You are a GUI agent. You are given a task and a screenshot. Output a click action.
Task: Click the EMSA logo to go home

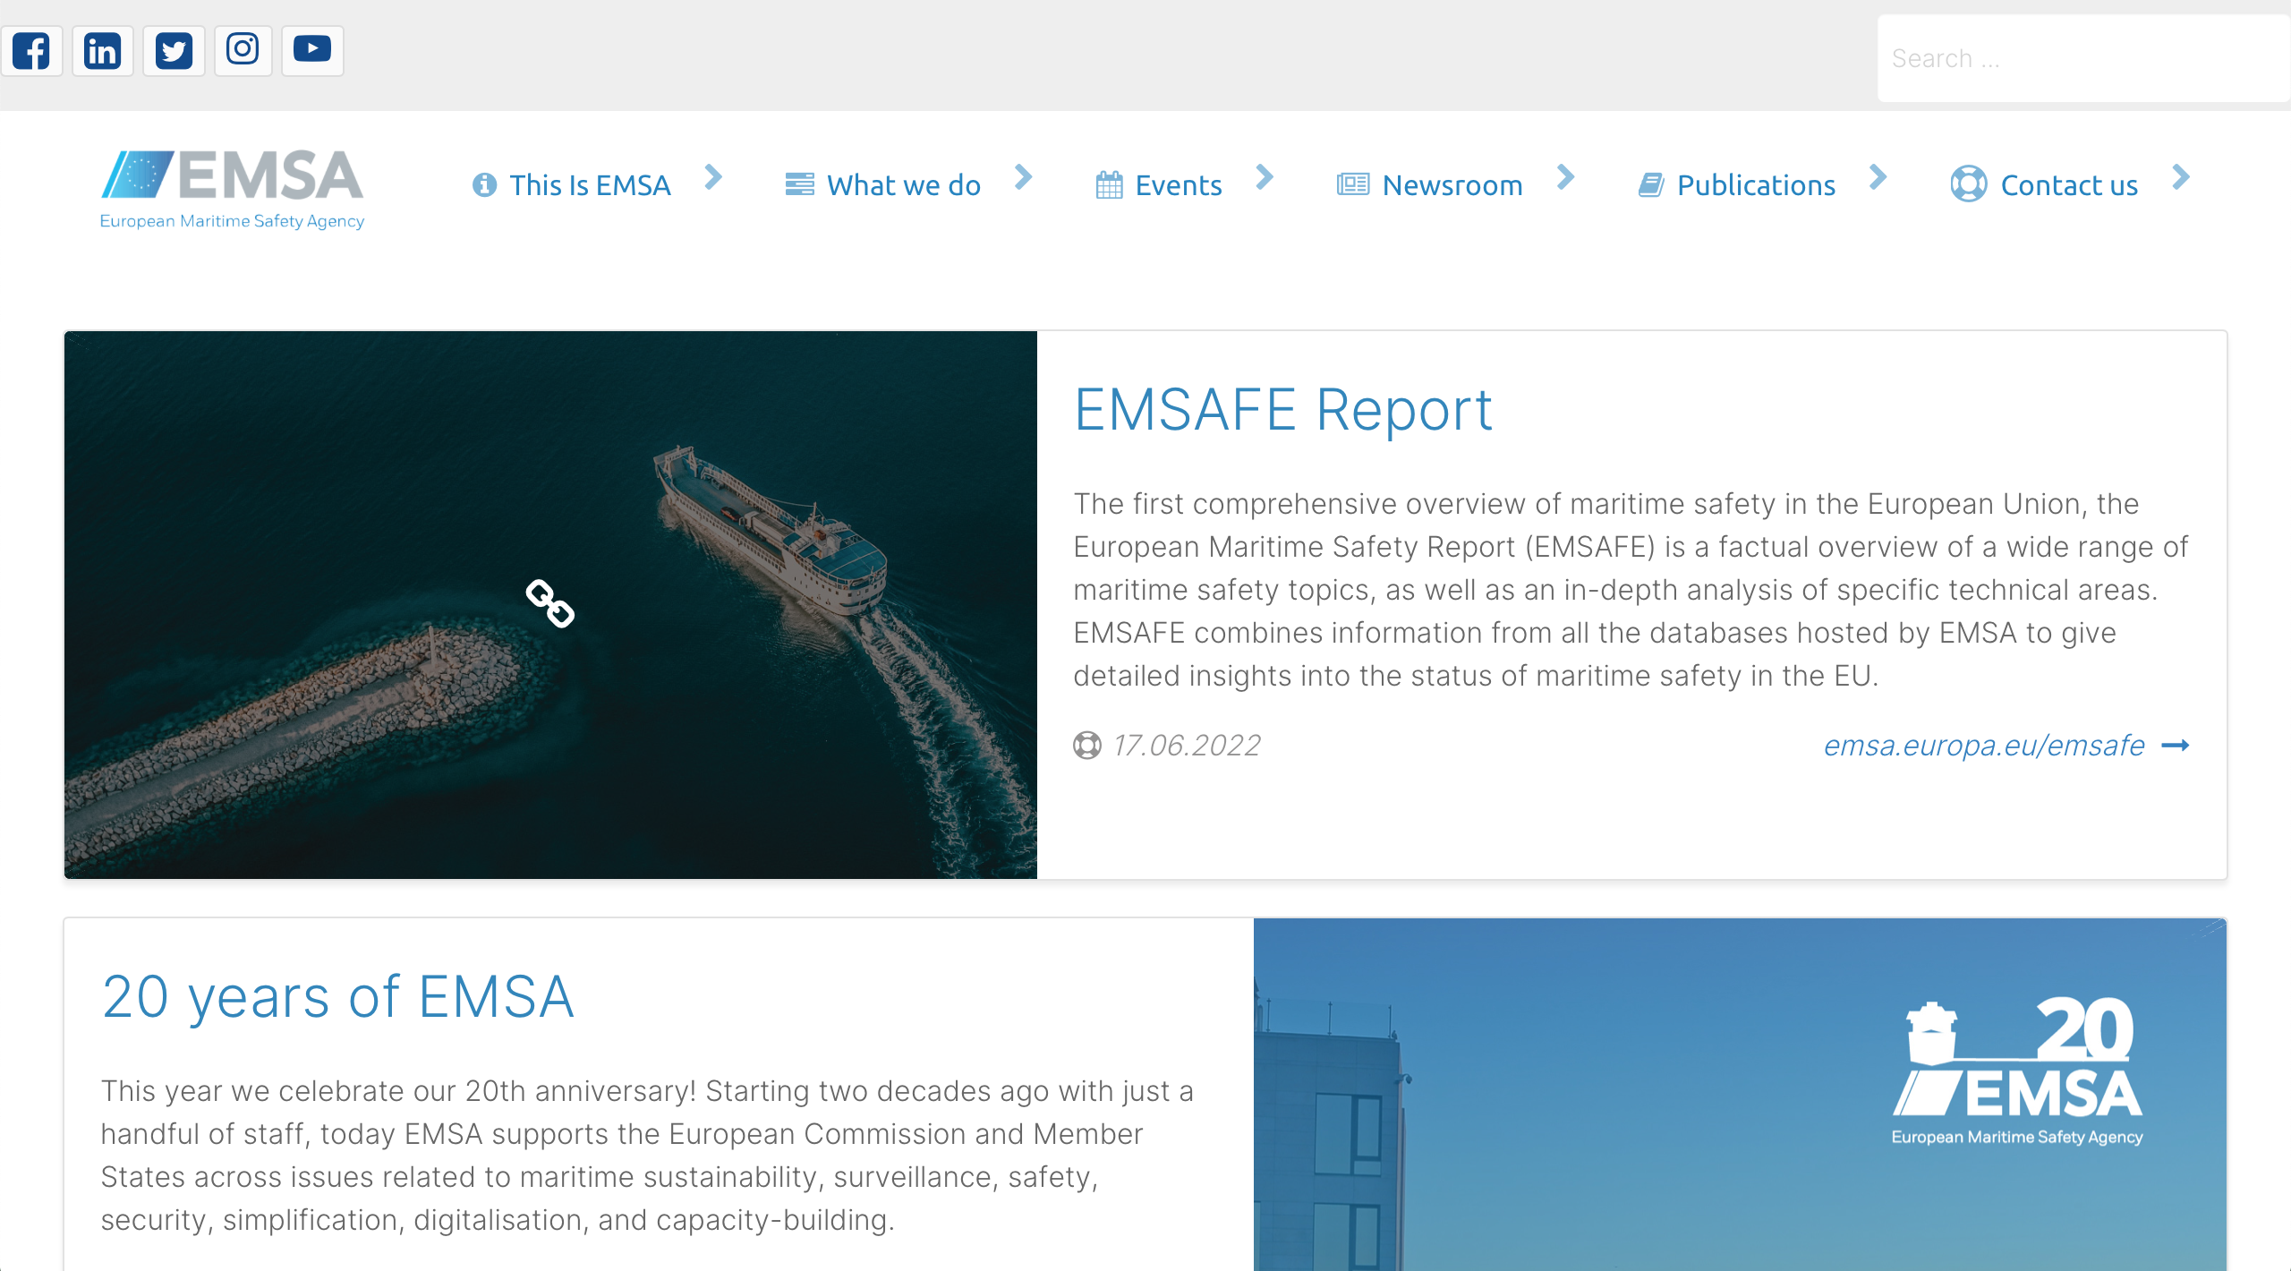(x=232, y=185)
